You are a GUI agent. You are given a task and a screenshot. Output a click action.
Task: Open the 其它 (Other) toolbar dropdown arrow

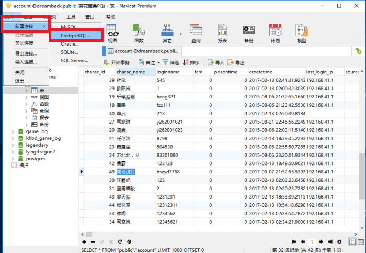click(x=180, y=32)
